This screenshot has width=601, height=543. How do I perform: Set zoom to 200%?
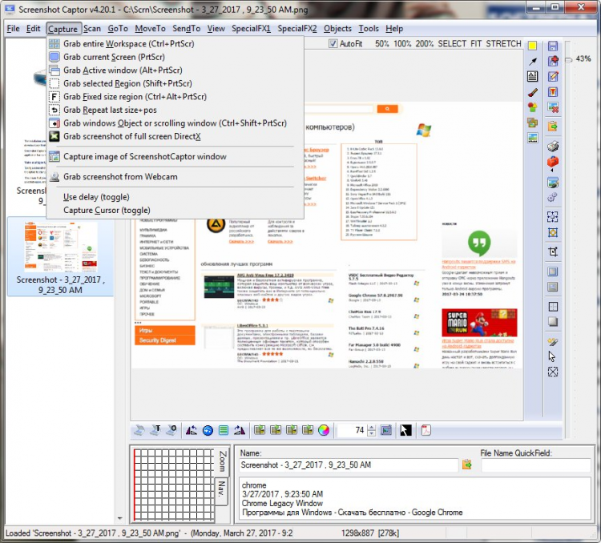[x=425, y=44]
